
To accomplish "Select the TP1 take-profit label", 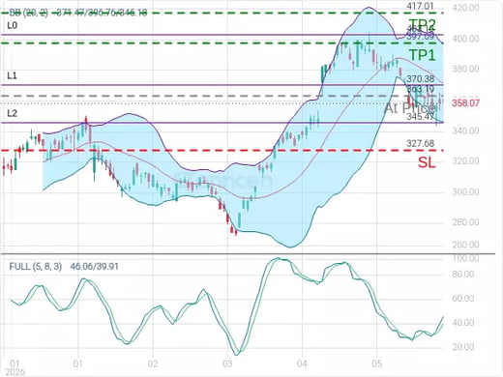I will click(422, 55).
